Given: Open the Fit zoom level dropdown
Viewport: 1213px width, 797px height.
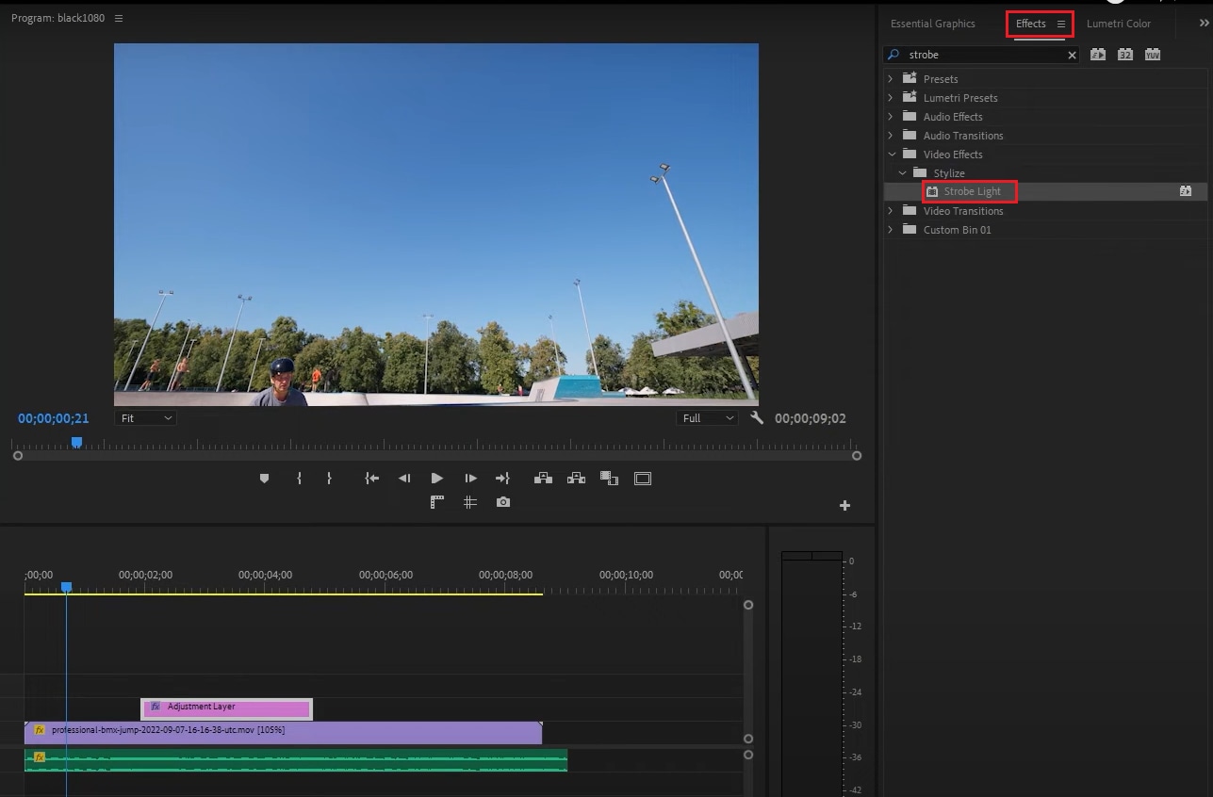Looking at the screenshot, I should click(x=146, y=418).
